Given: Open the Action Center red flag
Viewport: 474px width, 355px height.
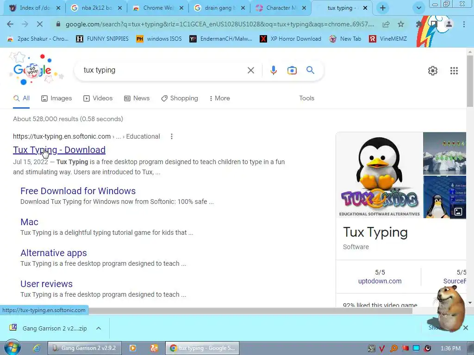Looking at the screenshot, I should click(x=405, y=349).
